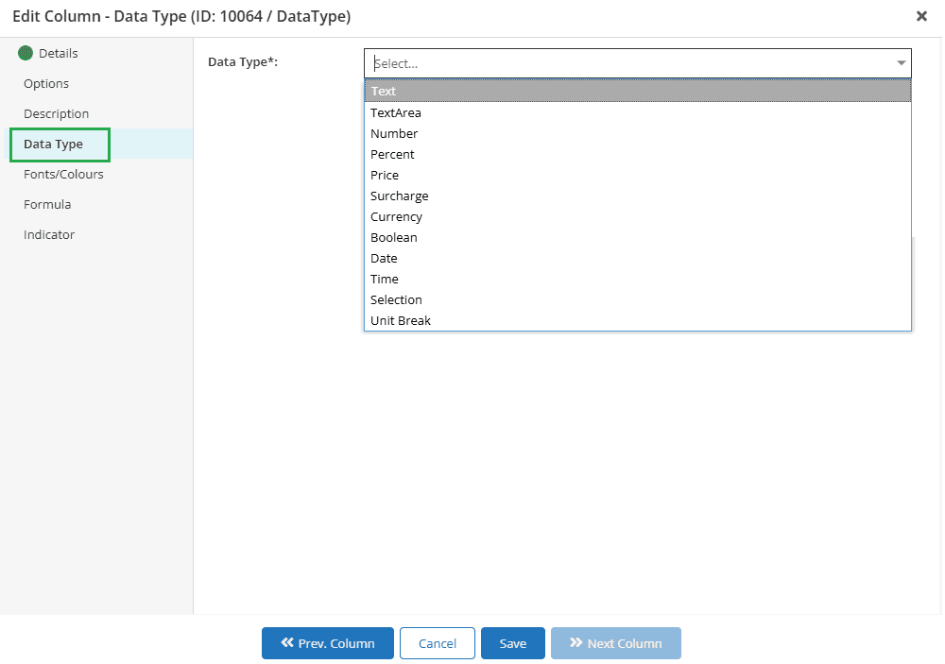The image size is (945, 664).
Task: Select Currency as the data type
Action: click(638, 216)
